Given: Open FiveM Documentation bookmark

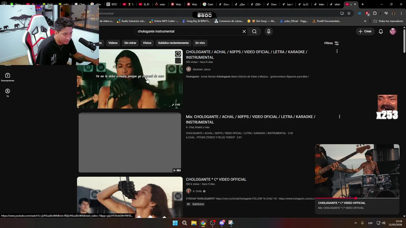Looking at the screenshot, I should pyautogui.click(x=327, y=21).
